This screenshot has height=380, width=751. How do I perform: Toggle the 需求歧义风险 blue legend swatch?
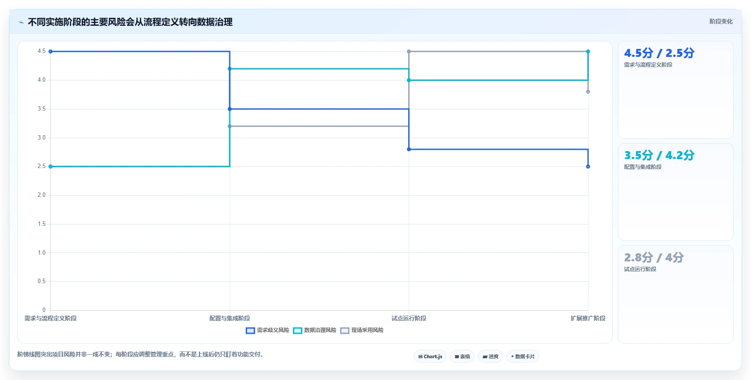[x=250, y=330]
